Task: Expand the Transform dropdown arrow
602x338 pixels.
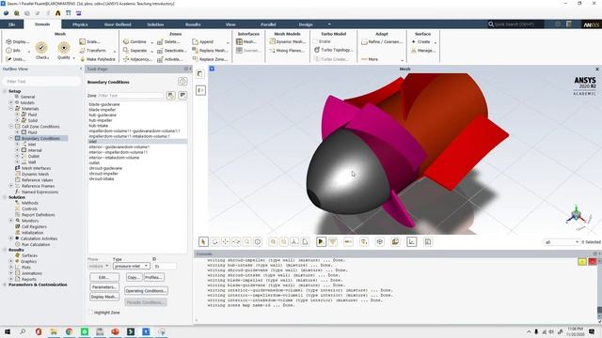Action: tap(115, 51)
